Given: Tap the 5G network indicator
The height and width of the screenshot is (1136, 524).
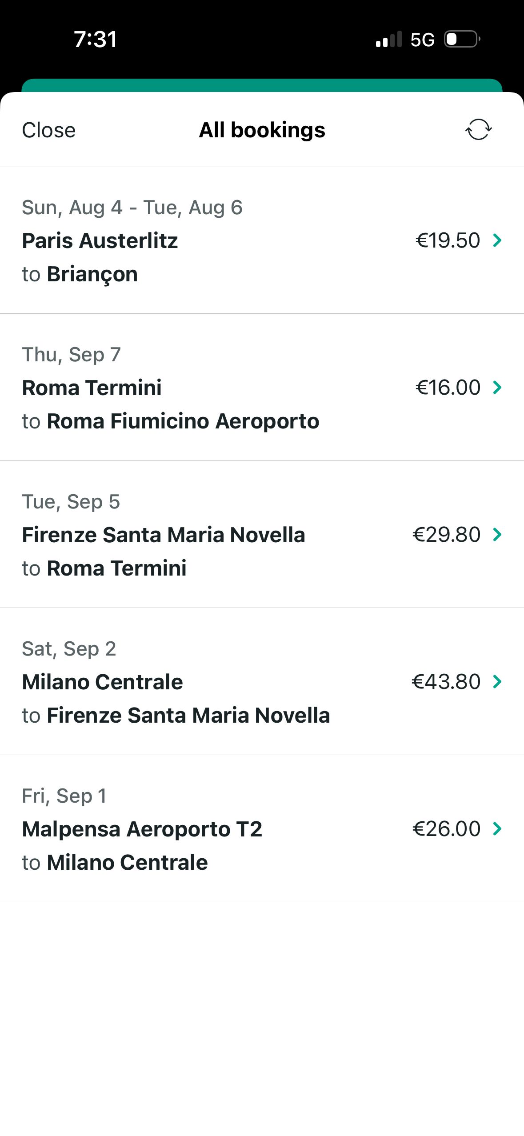Looking at the screenshot, I should click(x=422, y=40).
